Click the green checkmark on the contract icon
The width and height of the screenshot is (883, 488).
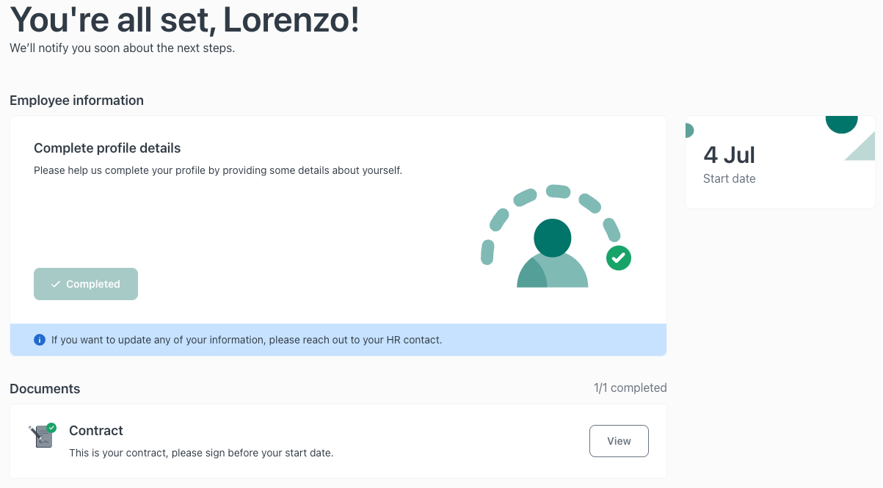click(51, 426)
